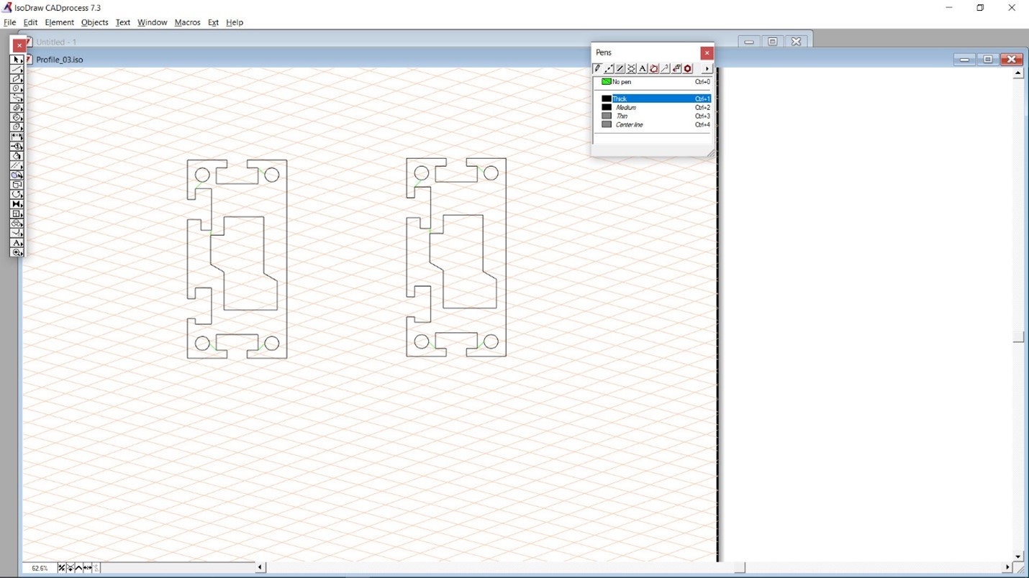Select the Rotate tool in toolbox

tap(16, 194)
